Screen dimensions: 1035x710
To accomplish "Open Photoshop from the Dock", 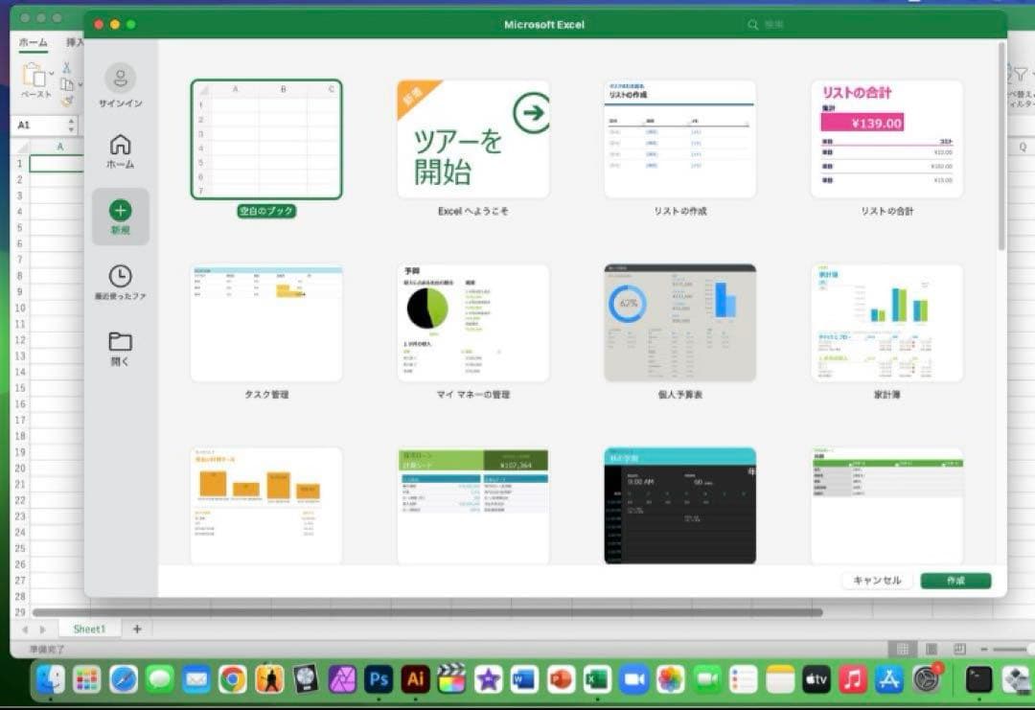I will coord(379,680).
